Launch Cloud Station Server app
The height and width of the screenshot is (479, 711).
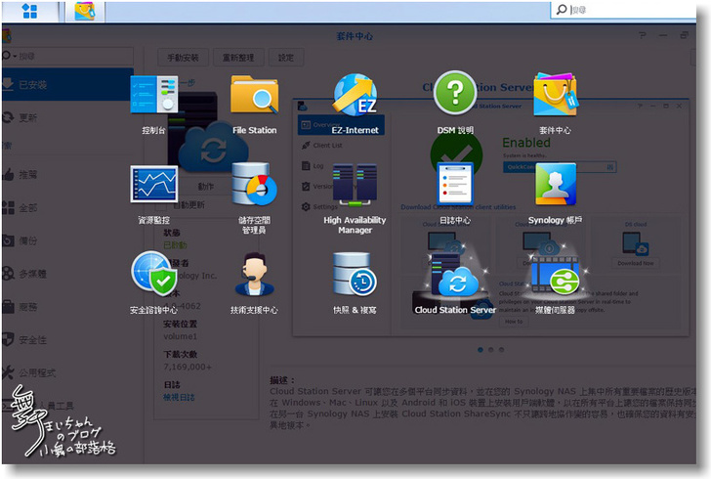click(x=455, y=278)
